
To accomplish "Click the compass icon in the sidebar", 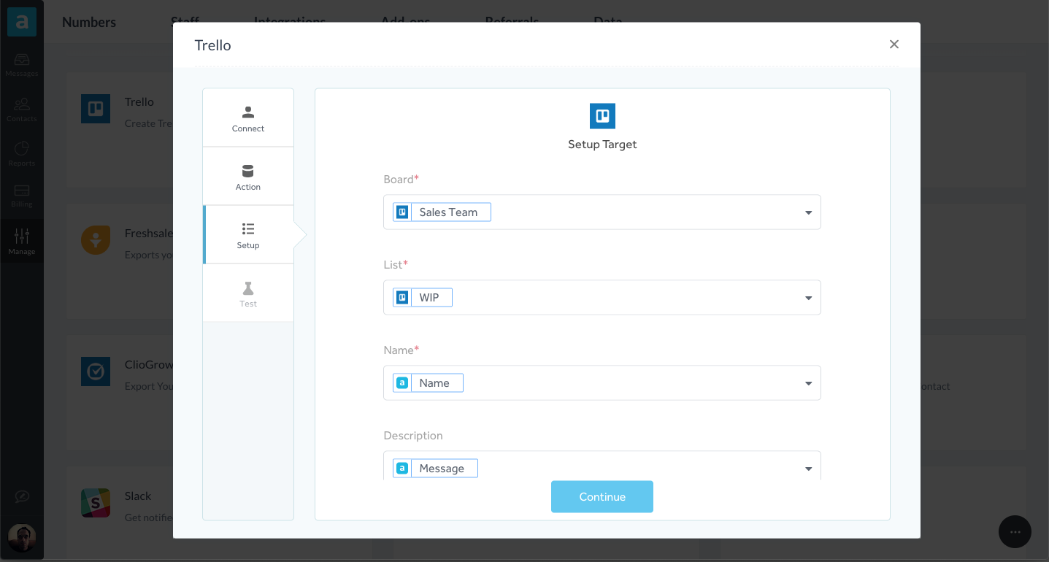I will pos(22,496).
